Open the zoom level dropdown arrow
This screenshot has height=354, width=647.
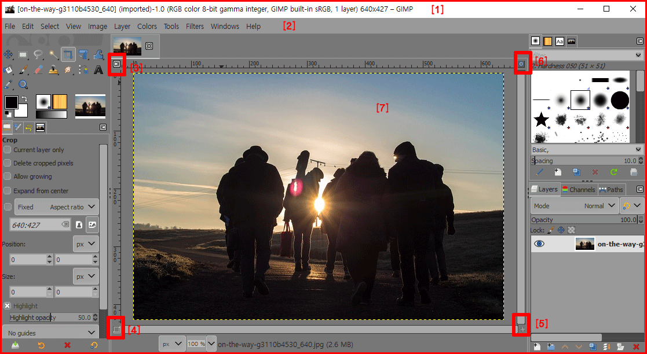(211, 344)
